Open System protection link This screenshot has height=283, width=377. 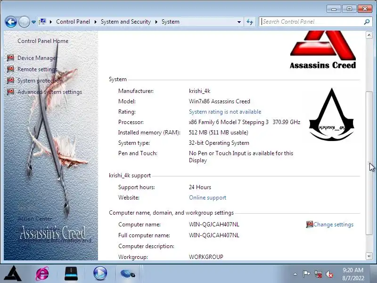click(40, 81)
